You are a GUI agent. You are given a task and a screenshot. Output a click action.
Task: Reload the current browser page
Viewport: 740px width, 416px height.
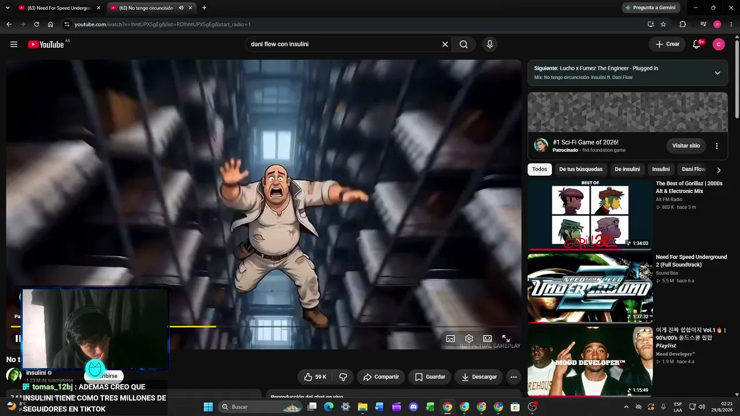[x=36, y=24]
